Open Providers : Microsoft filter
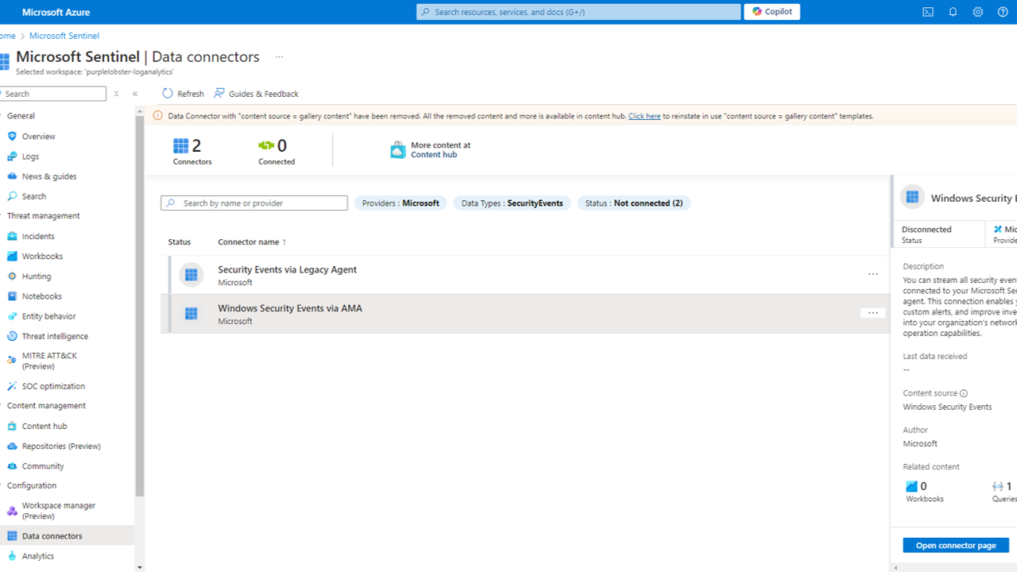 [400, 203]
